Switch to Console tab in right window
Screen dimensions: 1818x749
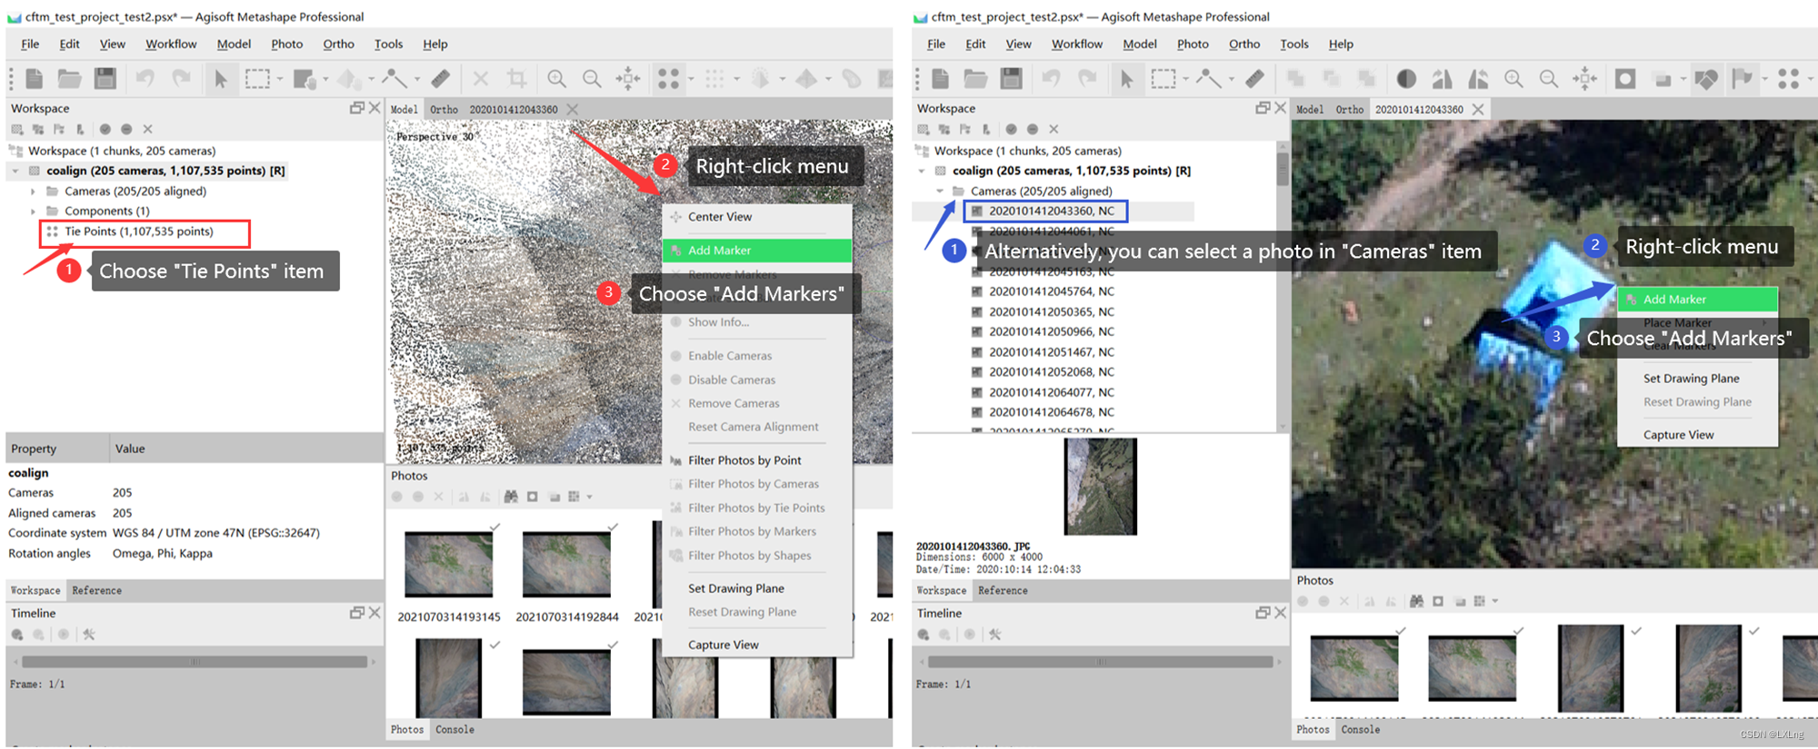tap(1360, 730)
